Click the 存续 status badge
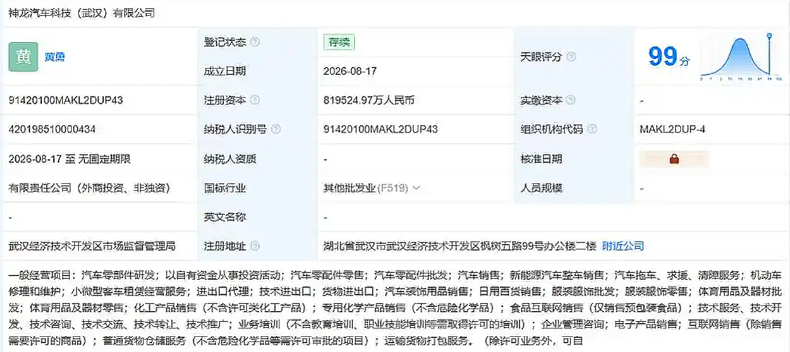Viewport: 790px width, 352px height. tap(339, 42)
